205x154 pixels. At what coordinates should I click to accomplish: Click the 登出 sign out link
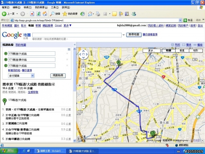(200, 26)
